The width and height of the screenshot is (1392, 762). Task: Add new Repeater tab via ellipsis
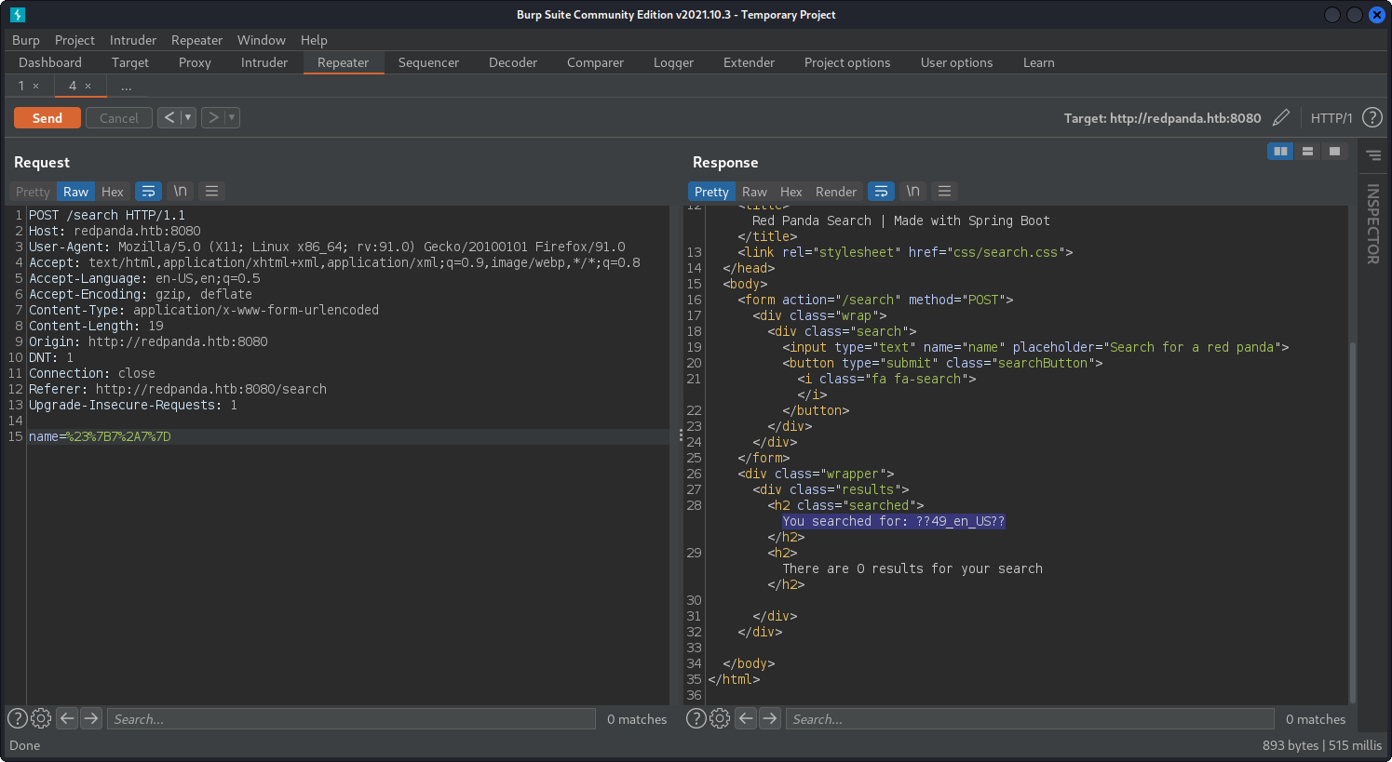[x=127, y=86]
